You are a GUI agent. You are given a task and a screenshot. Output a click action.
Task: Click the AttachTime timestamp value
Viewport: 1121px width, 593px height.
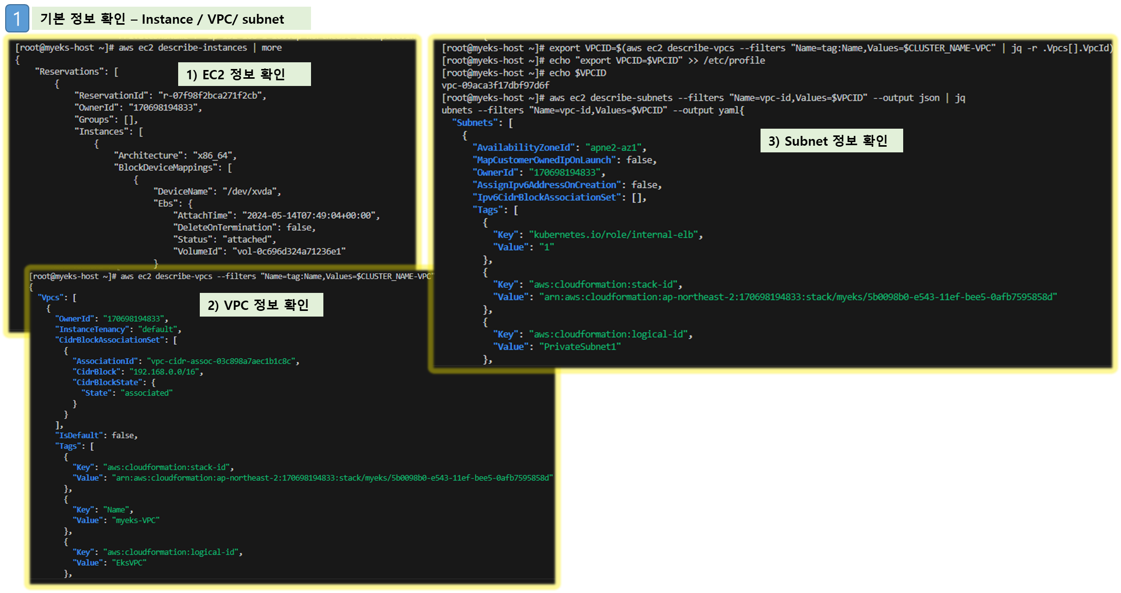(310, 216)
